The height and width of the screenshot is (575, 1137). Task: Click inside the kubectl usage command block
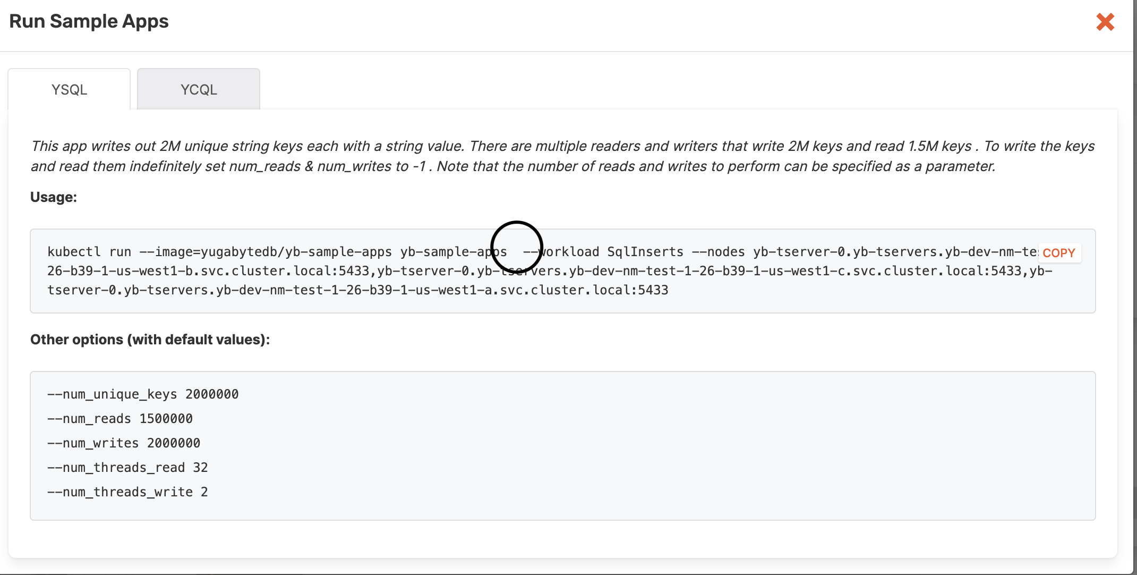point(372,271)
